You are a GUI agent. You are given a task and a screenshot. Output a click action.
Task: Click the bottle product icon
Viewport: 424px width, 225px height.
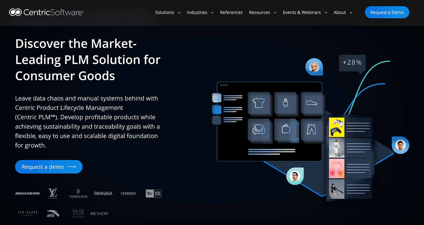285,103
